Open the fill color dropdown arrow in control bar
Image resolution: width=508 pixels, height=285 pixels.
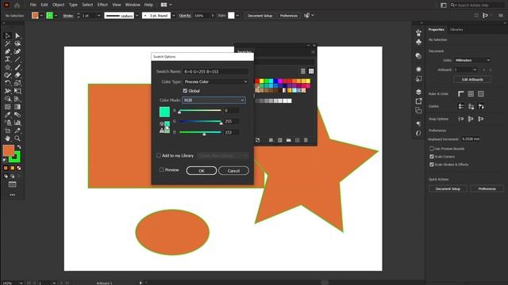(x=41, y=16)
